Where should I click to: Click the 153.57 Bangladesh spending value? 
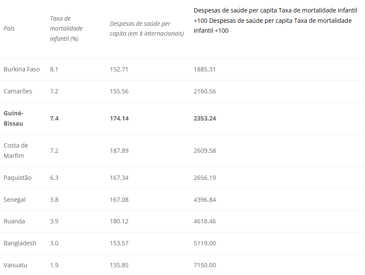119,243
